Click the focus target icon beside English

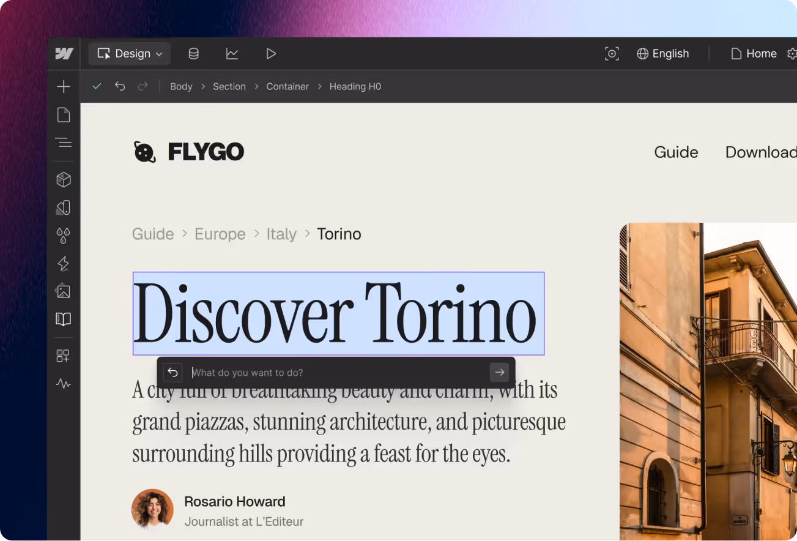click(612, 54)
